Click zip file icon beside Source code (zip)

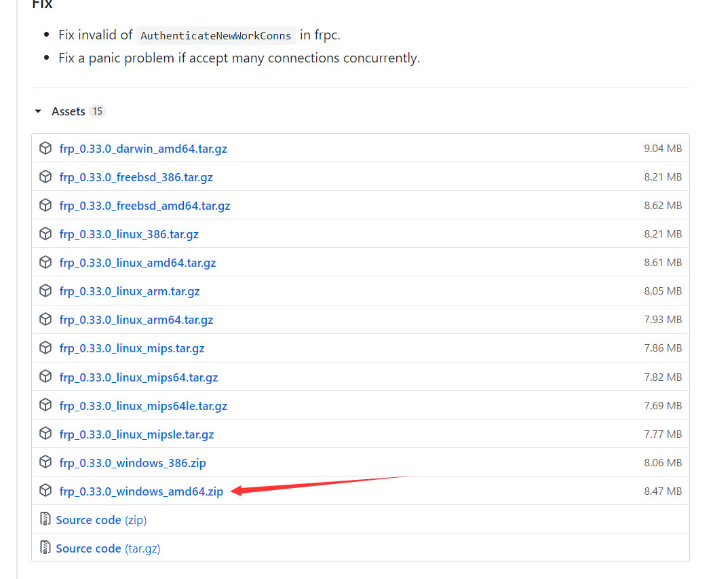45,519
